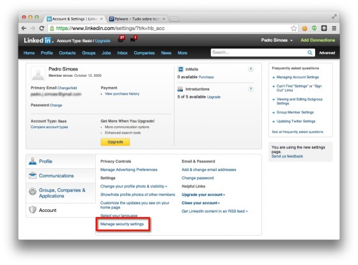Switch to the Account & Settings tab
The width and height of the screenshot is (358, 265).
(x=74, y=19)
